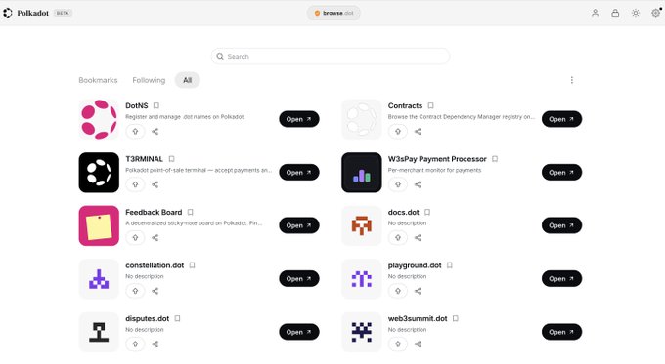Click the T3RMINAL black logo thumbnail
The height and width of the screenshot is (364, 665).
pyautogui.click(x=99, y=173)
